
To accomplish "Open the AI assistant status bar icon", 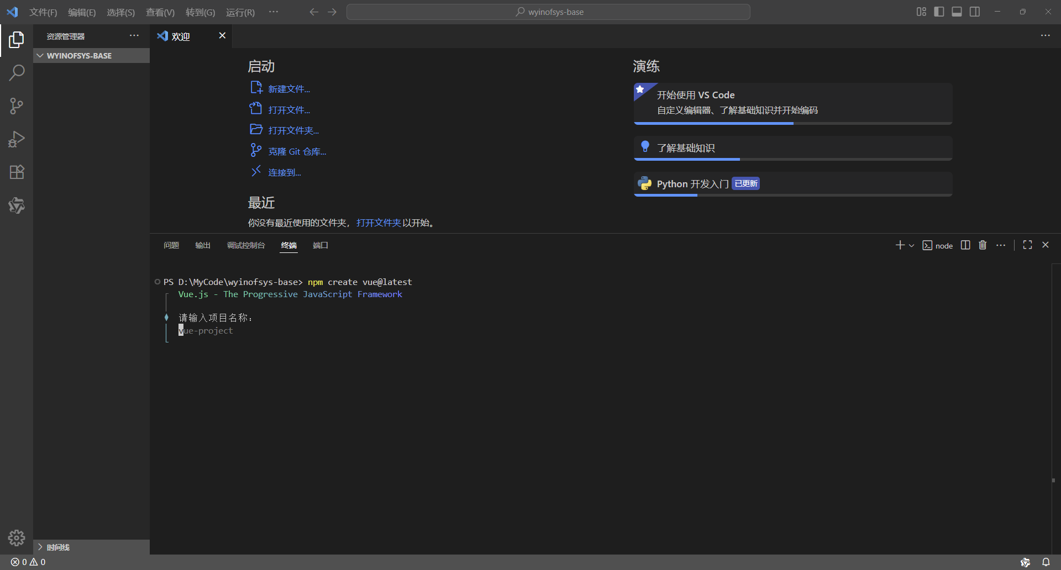I will click(x=1026, y=562).
